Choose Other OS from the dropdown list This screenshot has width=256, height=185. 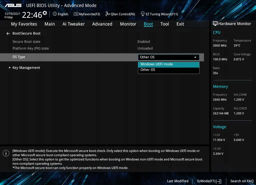(x=169, y=70)
